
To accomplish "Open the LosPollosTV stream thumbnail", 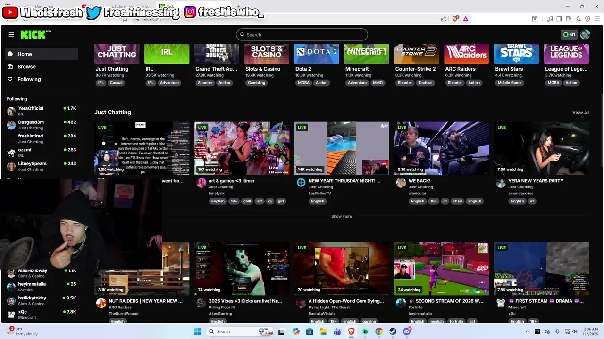I will (342, 148).
